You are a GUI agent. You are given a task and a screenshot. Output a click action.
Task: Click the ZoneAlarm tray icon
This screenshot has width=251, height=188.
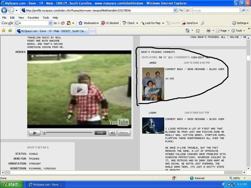tap(228, 185)
